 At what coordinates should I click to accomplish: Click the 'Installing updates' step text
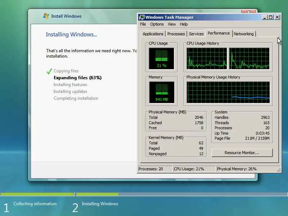(x=70, y=91)
